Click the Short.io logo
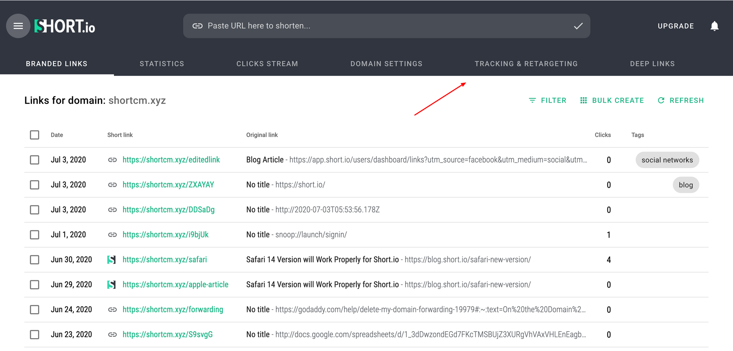Screen dimensions: 733x351 pyautogui.click(x=64, y=26)
